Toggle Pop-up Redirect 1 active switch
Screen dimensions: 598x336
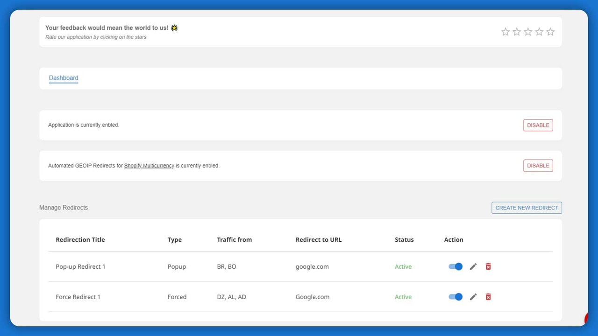[456, 266]
